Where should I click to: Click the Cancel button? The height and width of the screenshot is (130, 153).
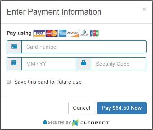coord(82,108)
